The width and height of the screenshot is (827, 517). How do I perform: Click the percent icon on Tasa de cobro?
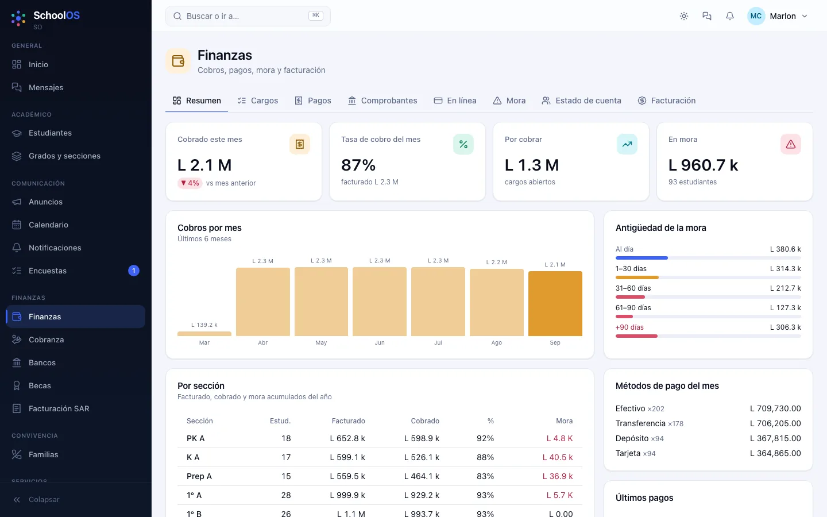pyautogui.click(x=463, y=144)
